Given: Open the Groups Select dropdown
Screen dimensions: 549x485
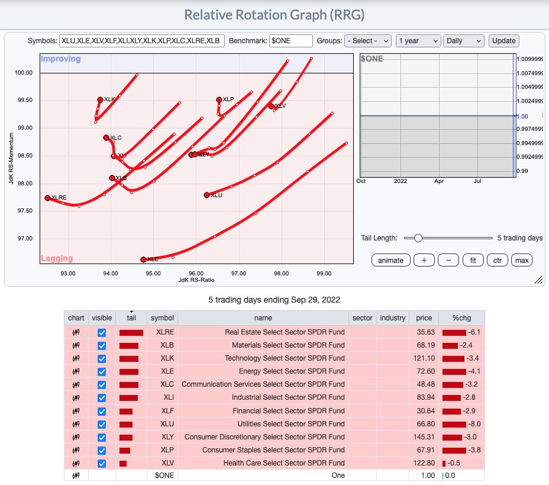Looking at the screenshot, I should [367, 41].
